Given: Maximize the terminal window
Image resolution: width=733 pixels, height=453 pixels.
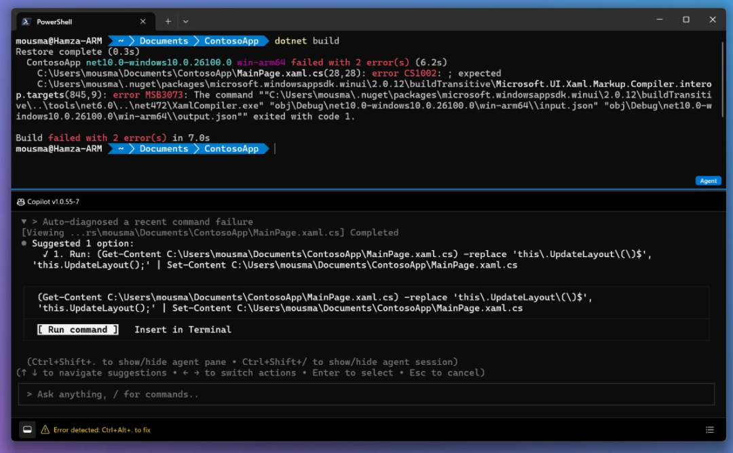Looking at the screenshot, I should 685,20.
